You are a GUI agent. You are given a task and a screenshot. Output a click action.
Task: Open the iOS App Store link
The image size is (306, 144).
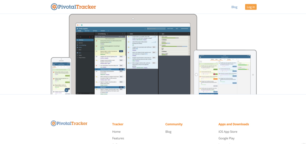coord(228,132)
